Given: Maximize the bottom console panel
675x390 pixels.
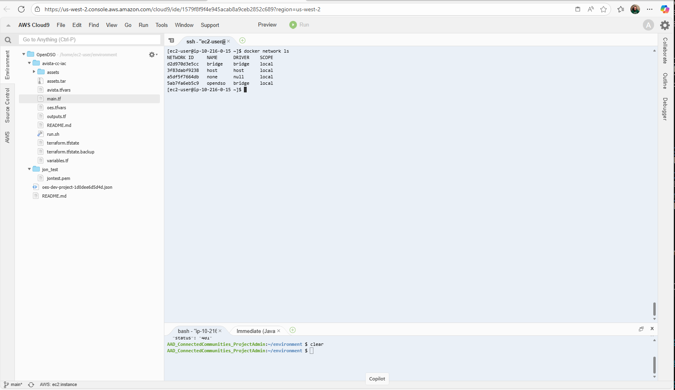Looking at the screenshot, I should (641, 329).
